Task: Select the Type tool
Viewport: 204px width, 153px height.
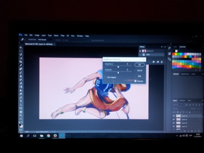Action: [x=21, y=101]
